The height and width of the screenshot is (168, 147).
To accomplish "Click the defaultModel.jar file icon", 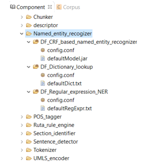I will pyautogui.click(x=43, y=58).
